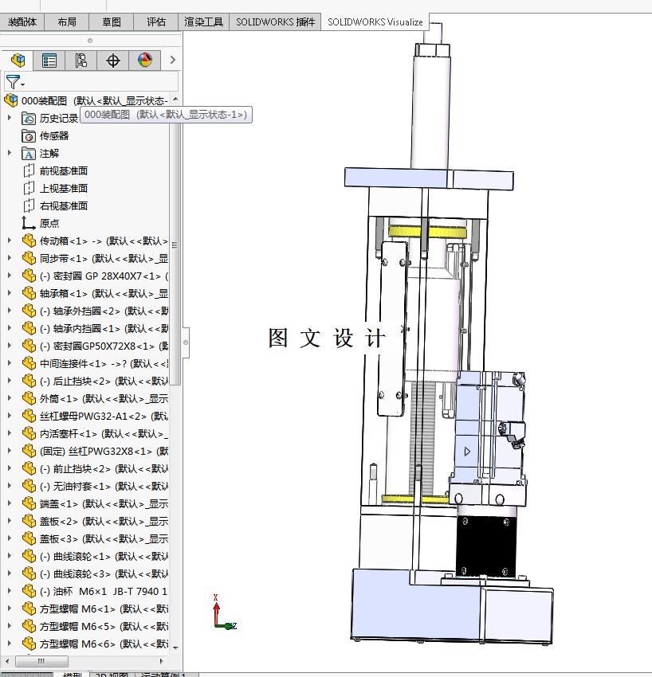Viewport: 652px width, 677px height.
Task: Select the 盖板<2> part icon
Action: pos(29,521)
